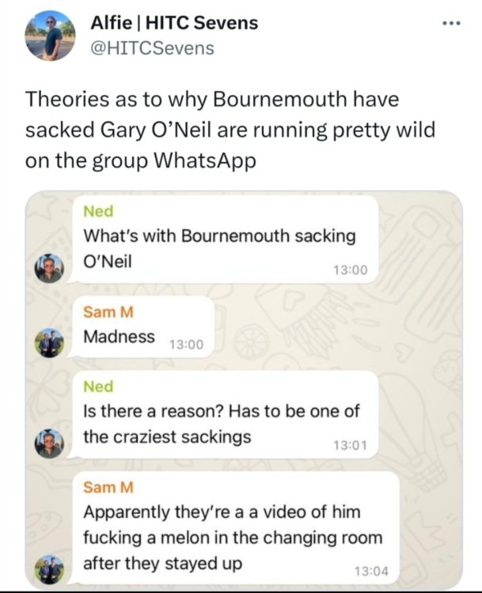This screenshot has height=593, width=482.
Task: Select Ned's name on the 13:01 message
Action: pyautogui.click(x=98, y=387)
